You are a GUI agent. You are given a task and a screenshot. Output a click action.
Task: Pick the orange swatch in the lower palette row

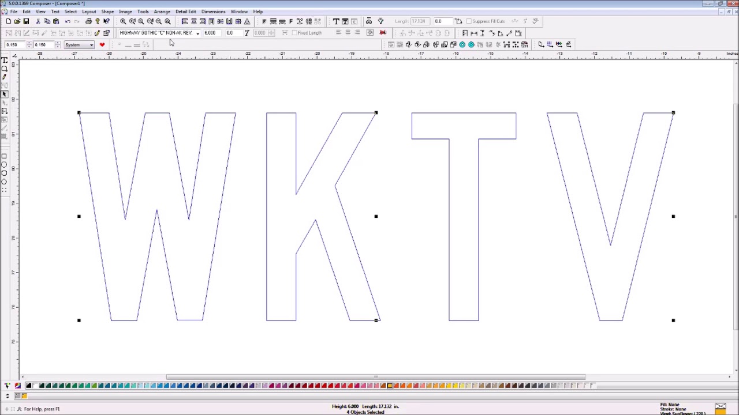click(x=24, y=395)
